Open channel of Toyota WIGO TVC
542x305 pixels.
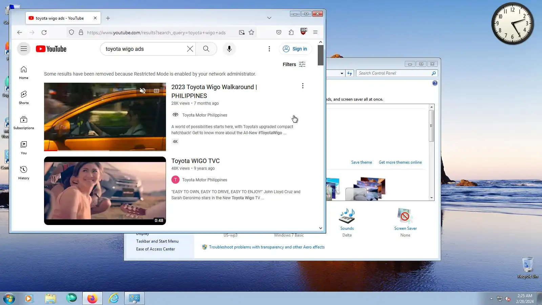click(205, 180)
